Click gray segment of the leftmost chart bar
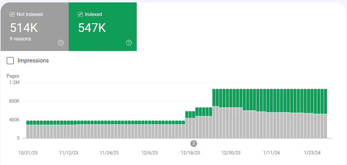The image size is (347, 165). (x=28, y=132)
